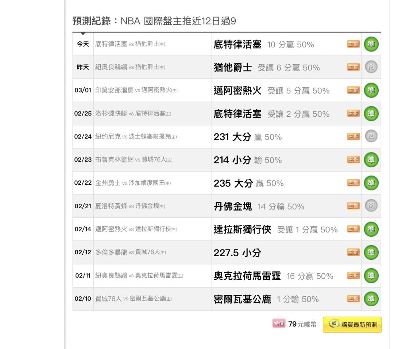Image resolution: width=394 pixels, height=349 pixels.
Task: Click the 主推 badge in the 02/11 row
Action: (354, 276)
